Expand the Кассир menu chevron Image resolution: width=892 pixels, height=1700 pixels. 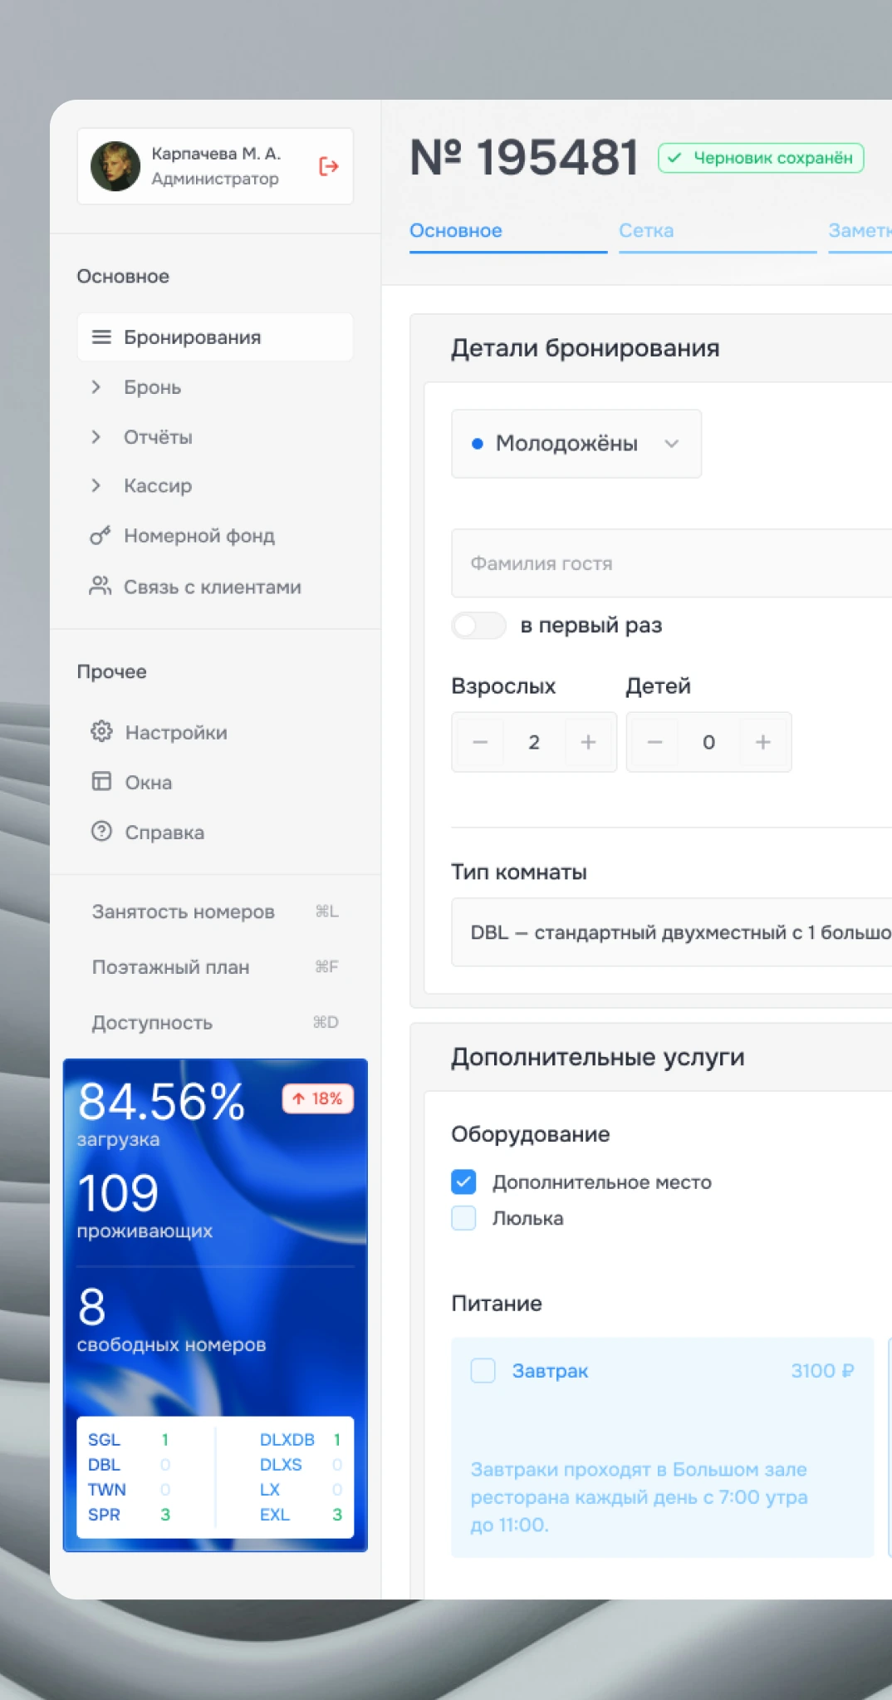click(96, 485)
